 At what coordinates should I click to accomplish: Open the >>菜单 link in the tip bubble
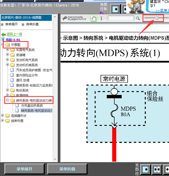tap(162, 10)
